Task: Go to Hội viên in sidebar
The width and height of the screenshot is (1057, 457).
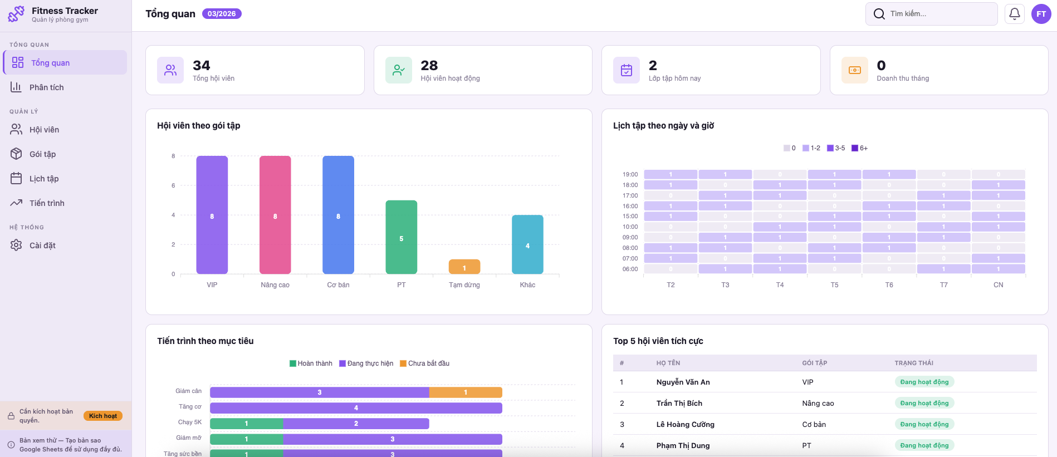Action: [44, 130]
